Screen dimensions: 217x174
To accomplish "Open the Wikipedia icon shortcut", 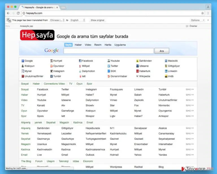I will click(137, 76).
